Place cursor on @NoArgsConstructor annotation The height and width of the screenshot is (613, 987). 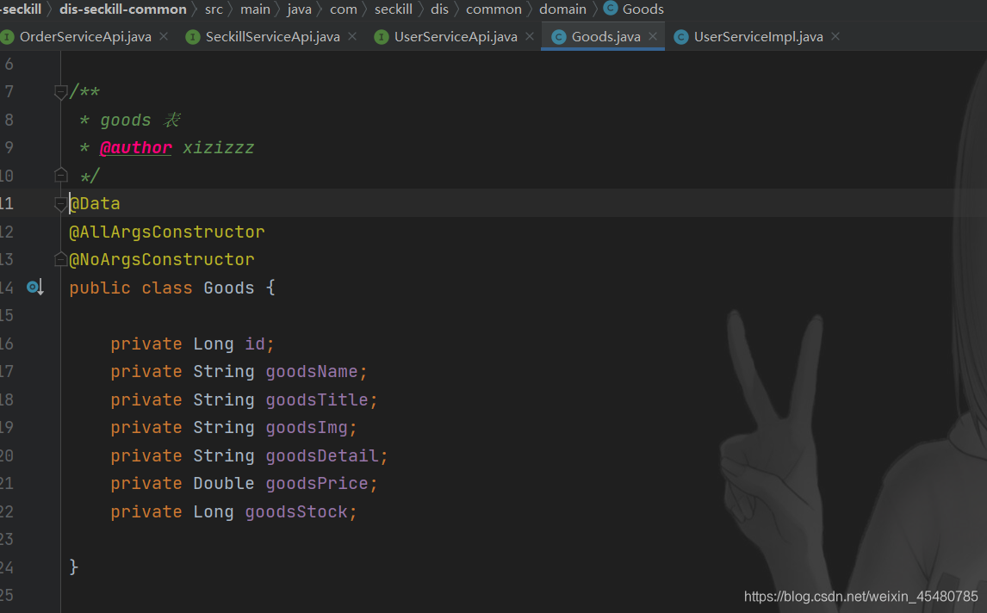(162, 260)
